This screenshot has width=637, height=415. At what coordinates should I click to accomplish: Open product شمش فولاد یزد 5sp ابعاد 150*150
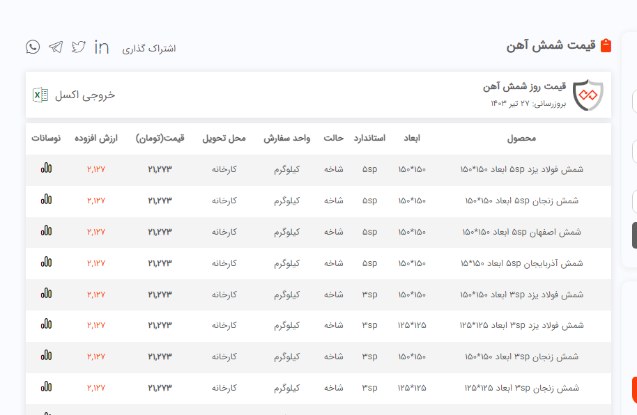pos(521,169)
